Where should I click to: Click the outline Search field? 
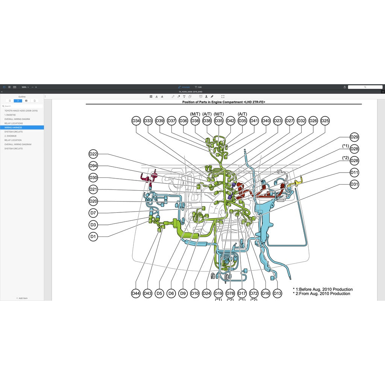22,106
